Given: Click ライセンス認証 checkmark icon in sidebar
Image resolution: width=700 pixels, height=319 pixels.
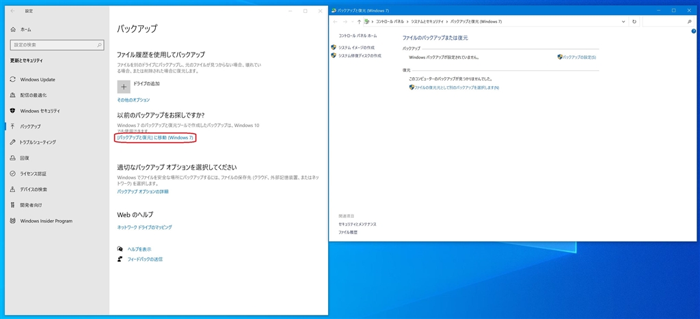Looking at the screenshot, I should tap(13, 174).
